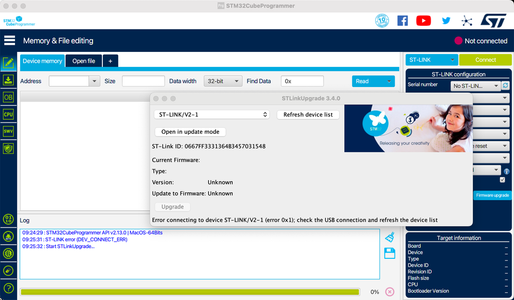Click the 10 years anniversary badge icon
Screen dimensions: 514x300
(x=382, y=21)
